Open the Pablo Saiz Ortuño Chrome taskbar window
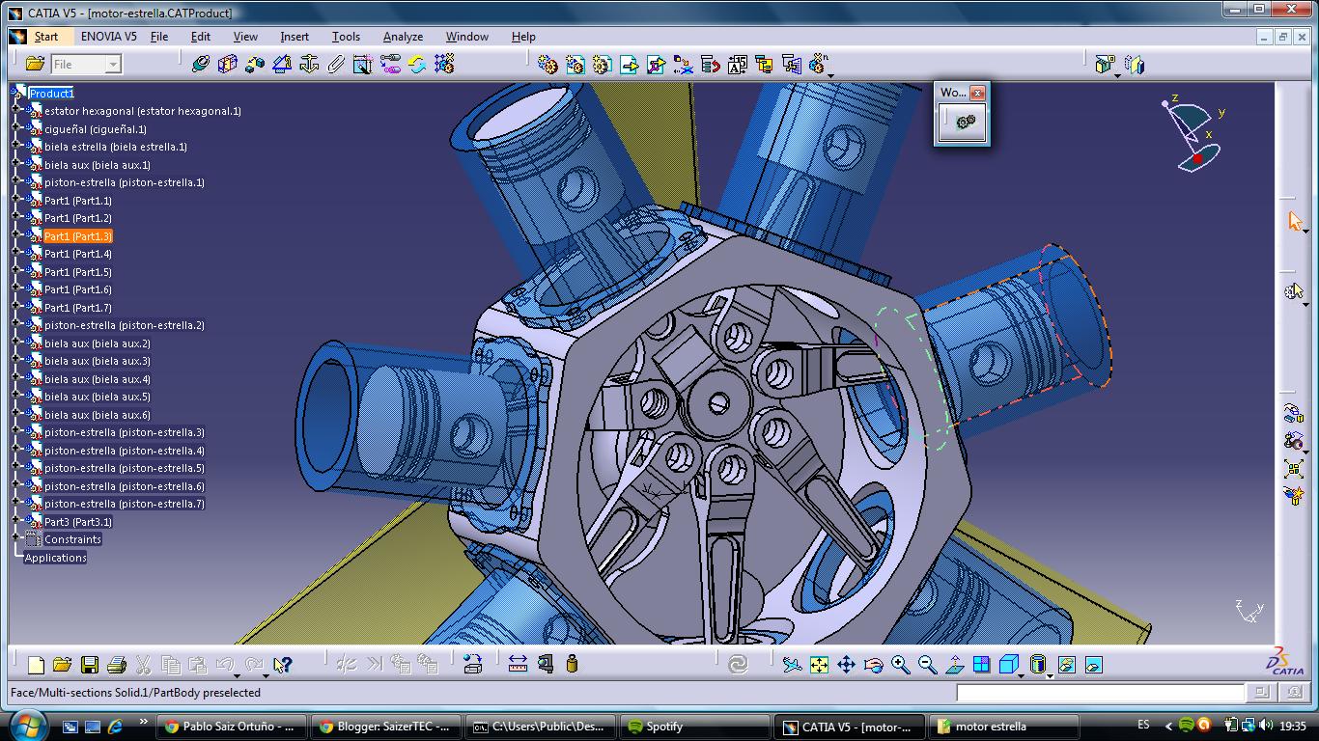The height and width of the screenshot is (741, 1319). click(x=231, y=727)
